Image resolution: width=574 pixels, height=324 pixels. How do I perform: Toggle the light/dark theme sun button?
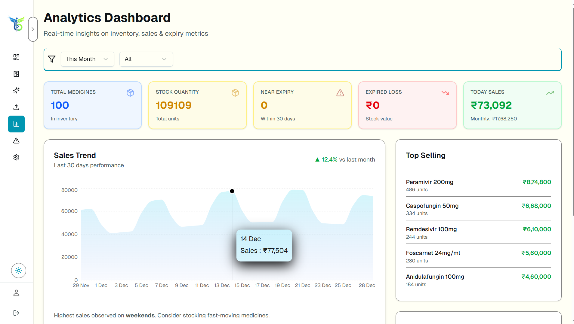pos(19,271)
